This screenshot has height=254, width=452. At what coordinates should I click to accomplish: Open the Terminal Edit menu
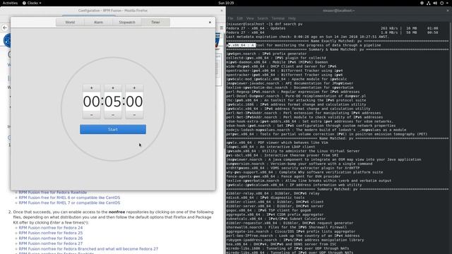(240, 18)
